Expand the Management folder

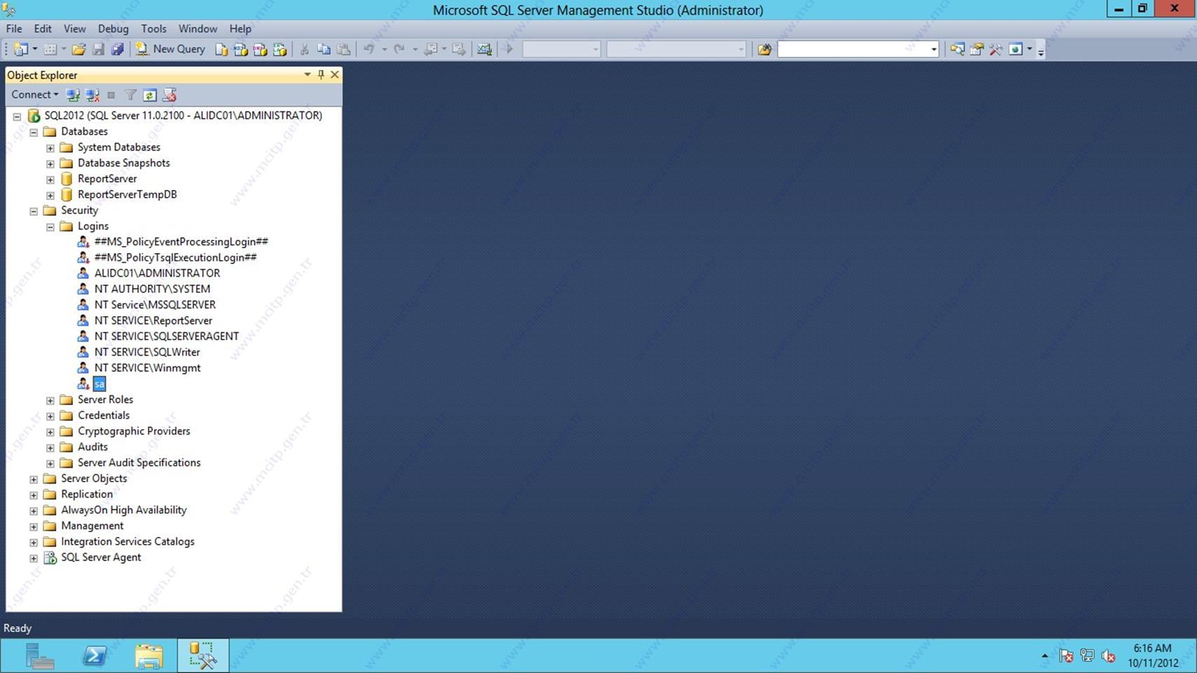34,526
